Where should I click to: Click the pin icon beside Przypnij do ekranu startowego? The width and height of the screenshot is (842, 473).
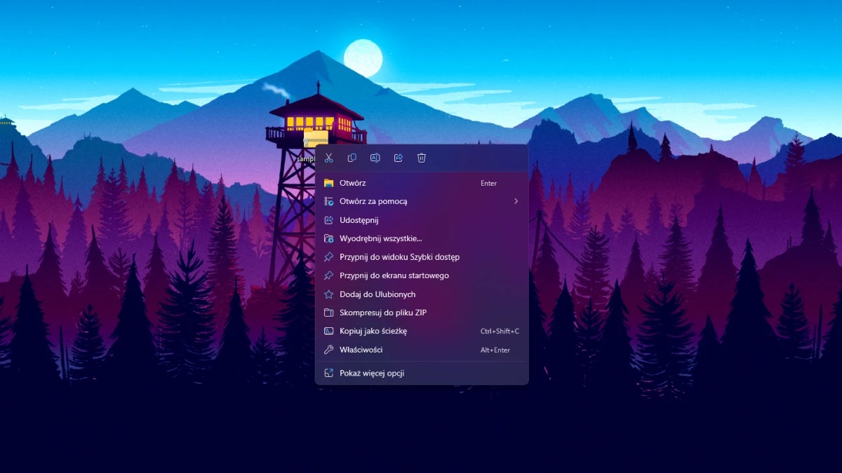[329, 275]
